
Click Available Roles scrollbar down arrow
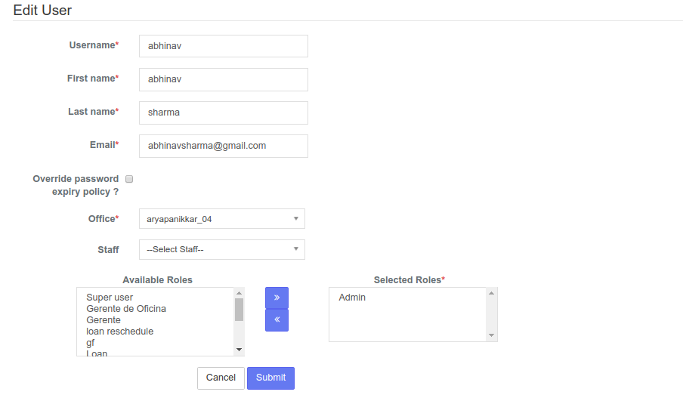point(239,350)
